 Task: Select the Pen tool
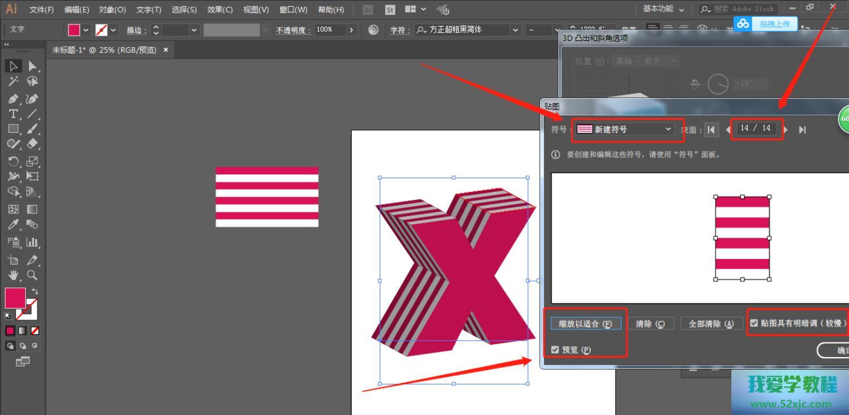click(x=14, y=98)
